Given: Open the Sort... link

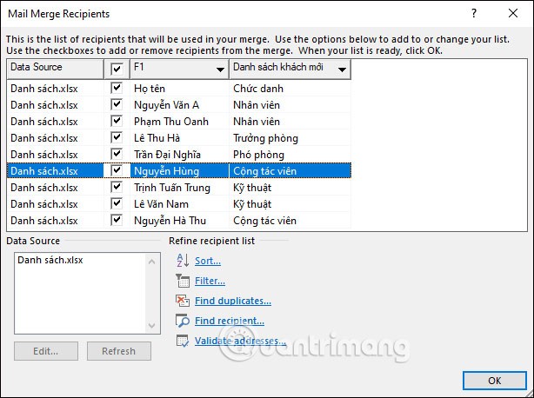Looking at the screenshot, I should coord(207,261).
